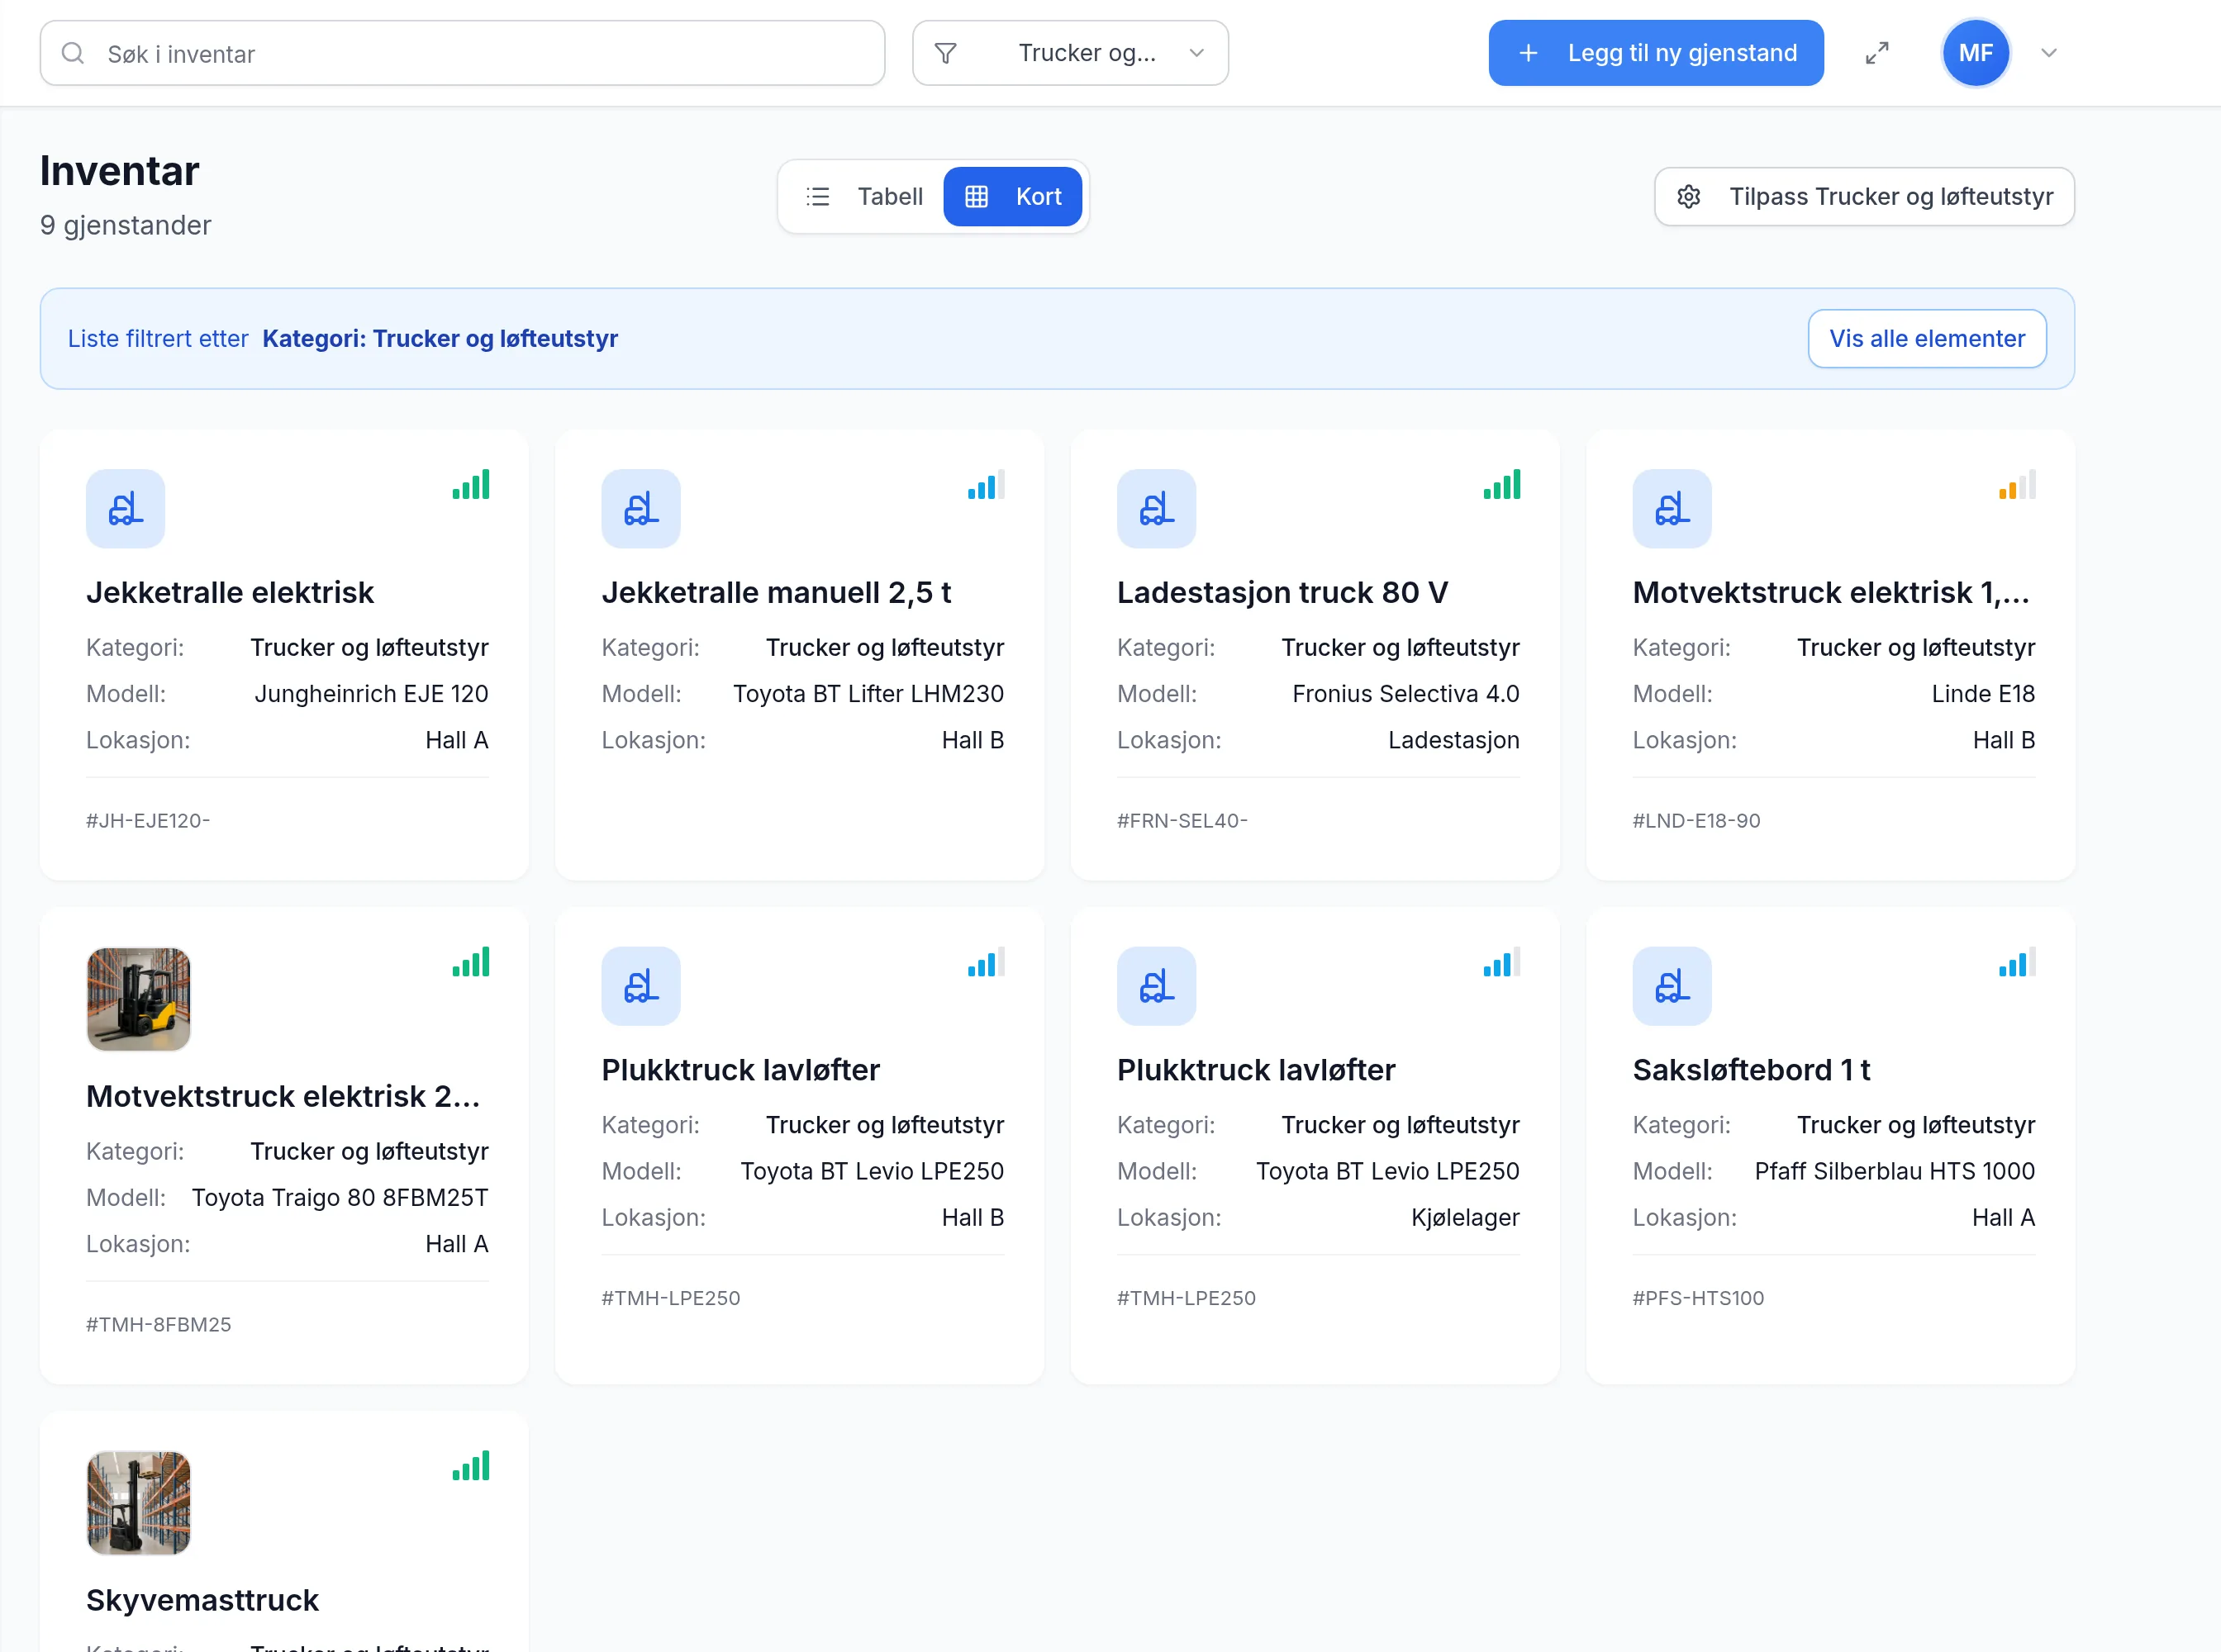
Task: Open the Trucker og... category filter dropdown
Action: point(1071,53)
